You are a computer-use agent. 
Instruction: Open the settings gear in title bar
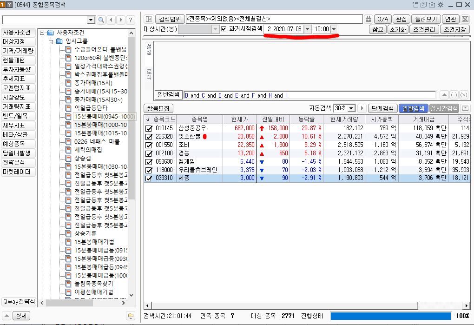(441, 5)
